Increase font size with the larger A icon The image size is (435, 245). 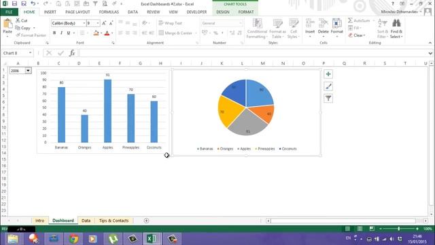[x=104, y=23]
